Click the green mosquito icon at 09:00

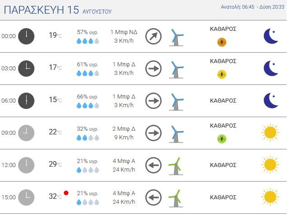pos(222,138)
